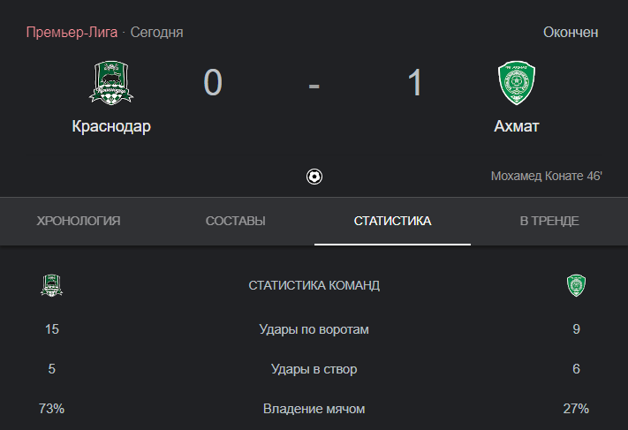The image size is (628, 430).
Task: Open the Хронология tab
Action: pos(79,221)
